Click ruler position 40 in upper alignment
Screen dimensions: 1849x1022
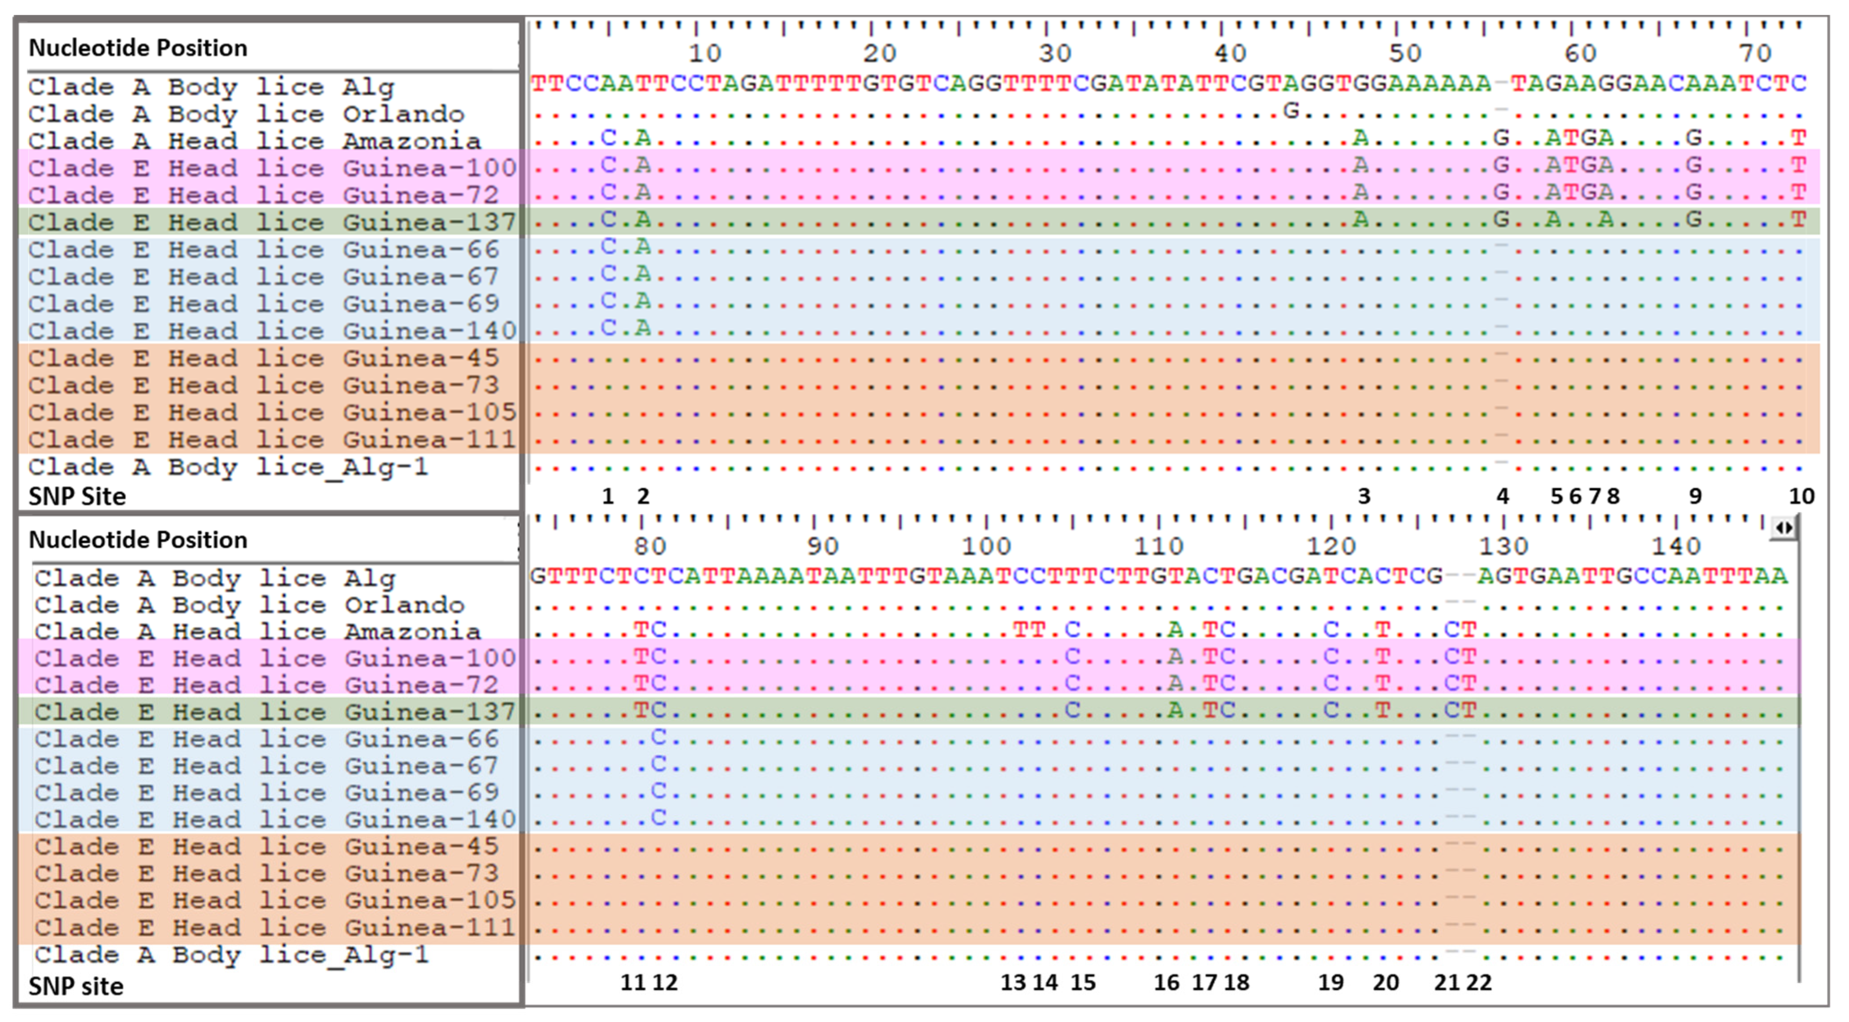tap(1230, 53)
